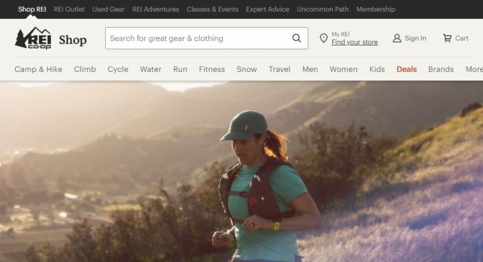Screen dimensions: 483x262
Task: Visit REI Adventures
Action: pyautogui.click(x=156, y=9)
